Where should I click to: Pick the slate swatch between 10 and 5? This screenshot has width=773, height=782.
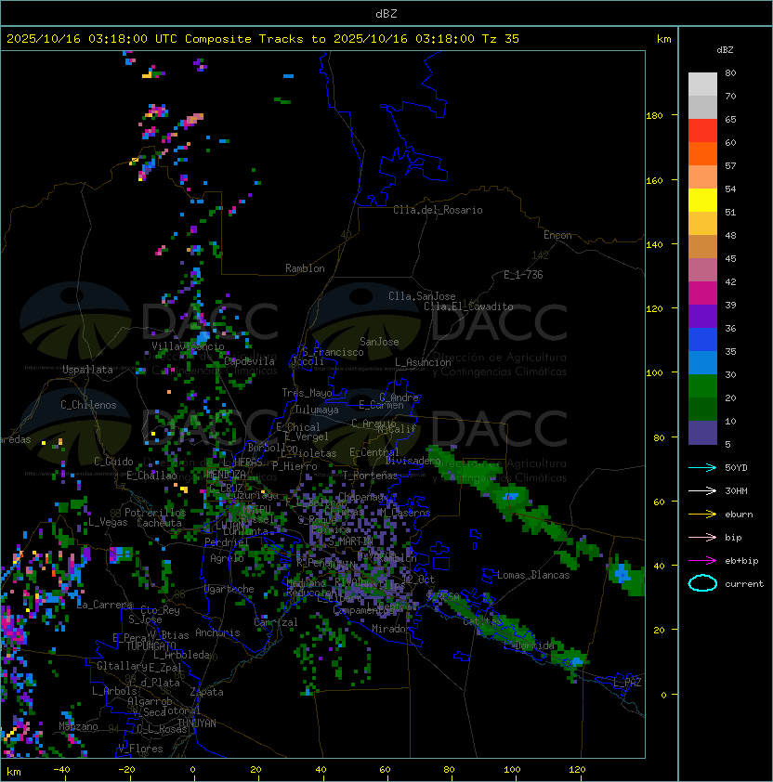click(x=702, y=433)
